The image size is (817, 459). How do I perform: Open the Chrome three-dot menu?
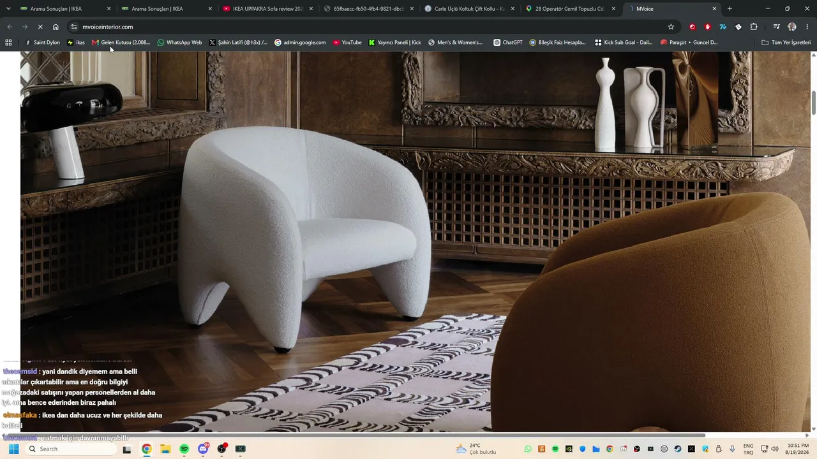807,27
